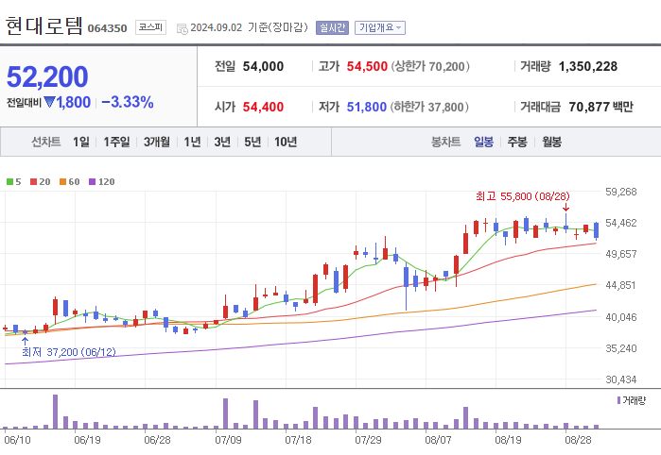
Task: Select the 1일 line chart tab
Action: (81, 142)
